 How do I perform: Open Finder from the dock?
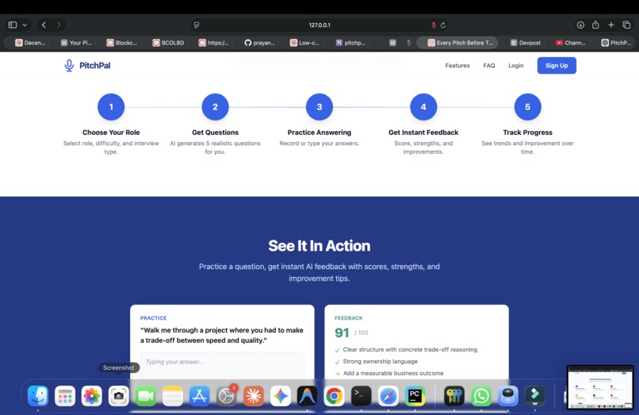[38, 396]
